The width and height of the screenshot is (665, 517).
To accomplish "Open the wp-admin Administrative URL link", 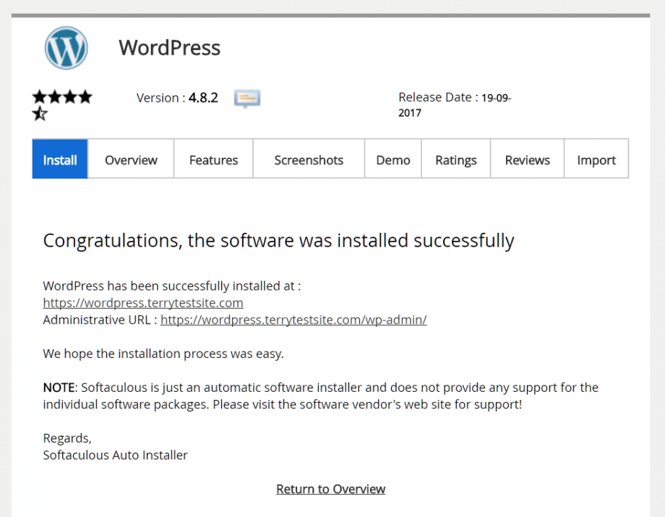I will [293, 319].
